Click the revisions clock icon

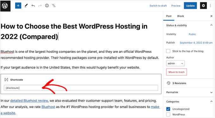pos(169,83)
